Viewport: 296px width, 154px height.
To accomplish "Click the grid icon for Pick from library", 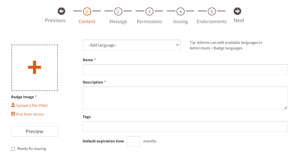I will click(13, 114).
